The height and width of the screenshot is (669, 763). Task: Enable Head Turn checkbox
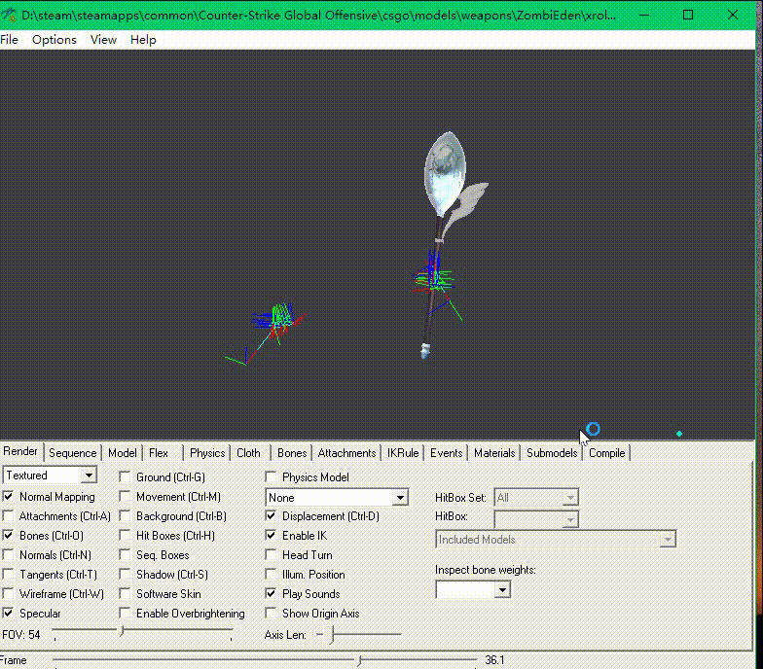pyautogui.click(x=271, y=554)
